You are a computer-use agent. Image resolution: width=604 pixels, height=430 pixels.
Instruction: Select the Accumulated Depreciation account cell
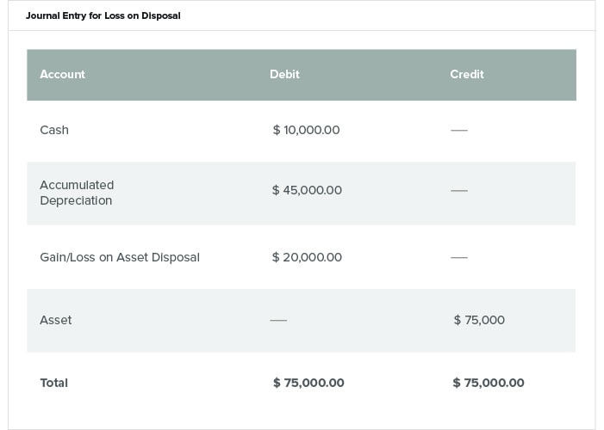click(77, 193)
